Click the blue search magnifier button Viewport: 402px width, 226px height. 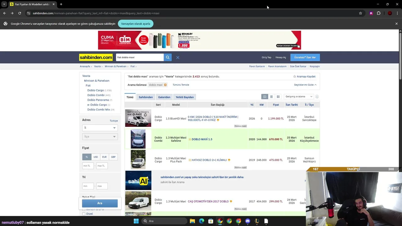click(x=168, y=57)
